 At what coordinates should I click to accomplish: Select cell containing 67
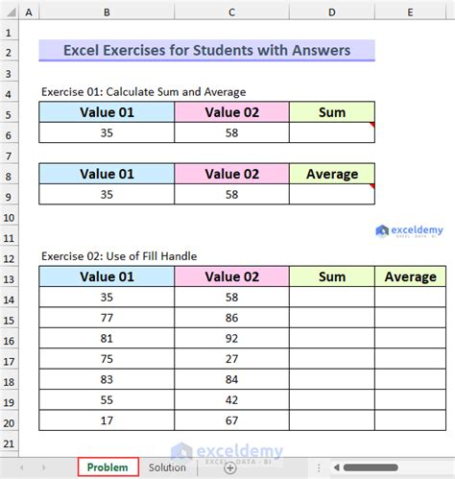(x=231, y=420)
